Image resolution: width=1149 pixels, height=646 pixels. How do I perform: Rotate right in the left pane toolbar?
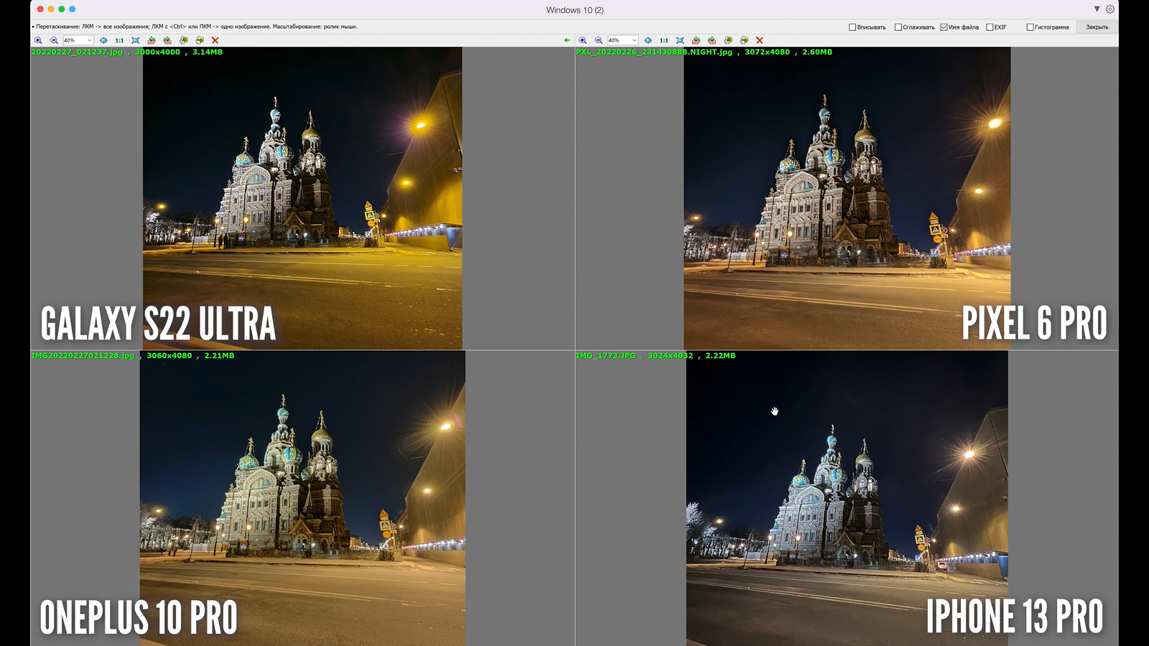167,40
